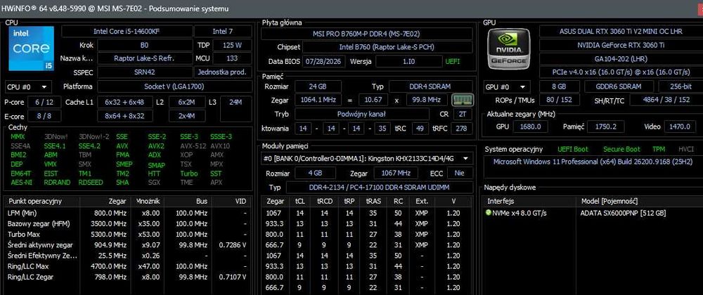Click the UEFI Boot indicator
The height and width of the screenshot is (295, 703).
pos(572,149)
